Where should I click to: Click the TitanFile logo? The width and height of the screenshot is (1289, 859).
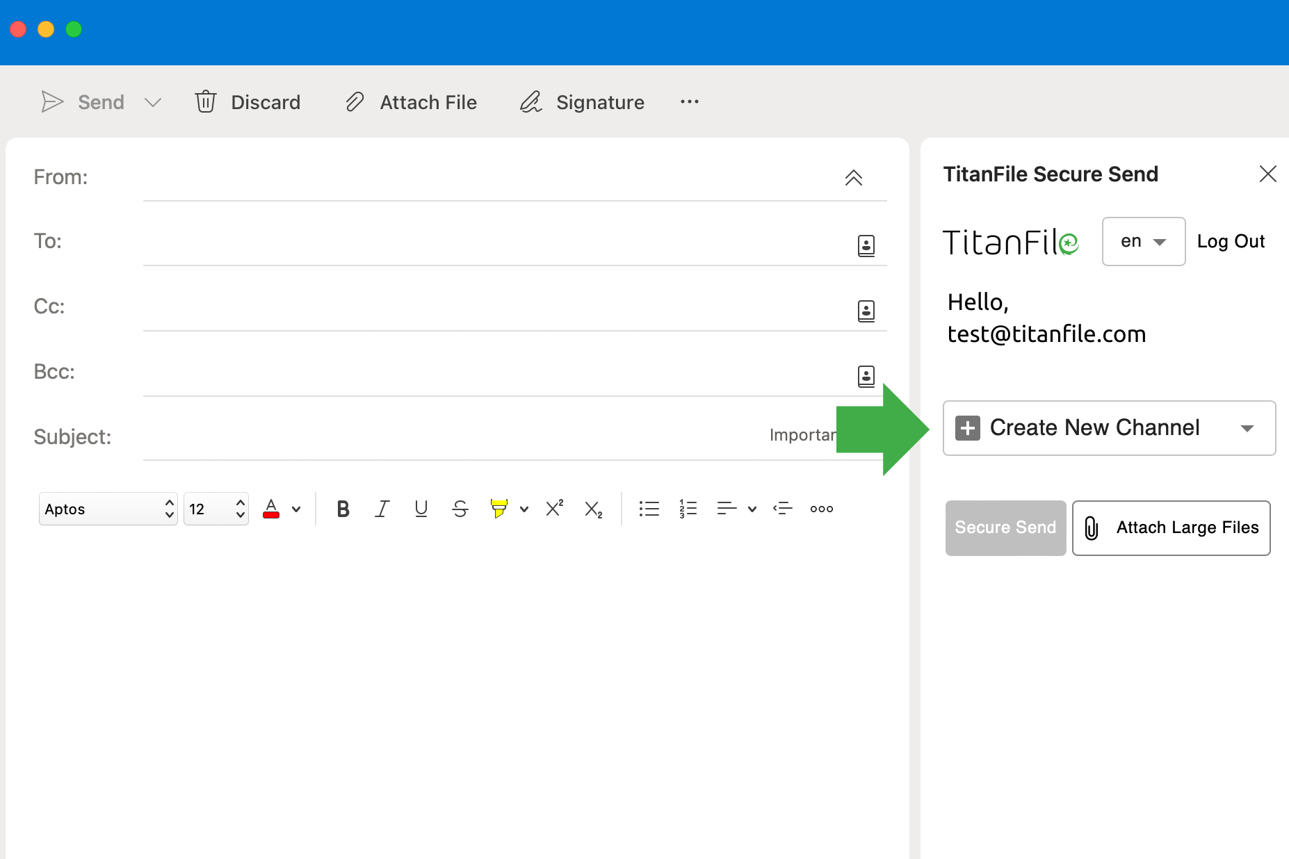click(1011, 243)
